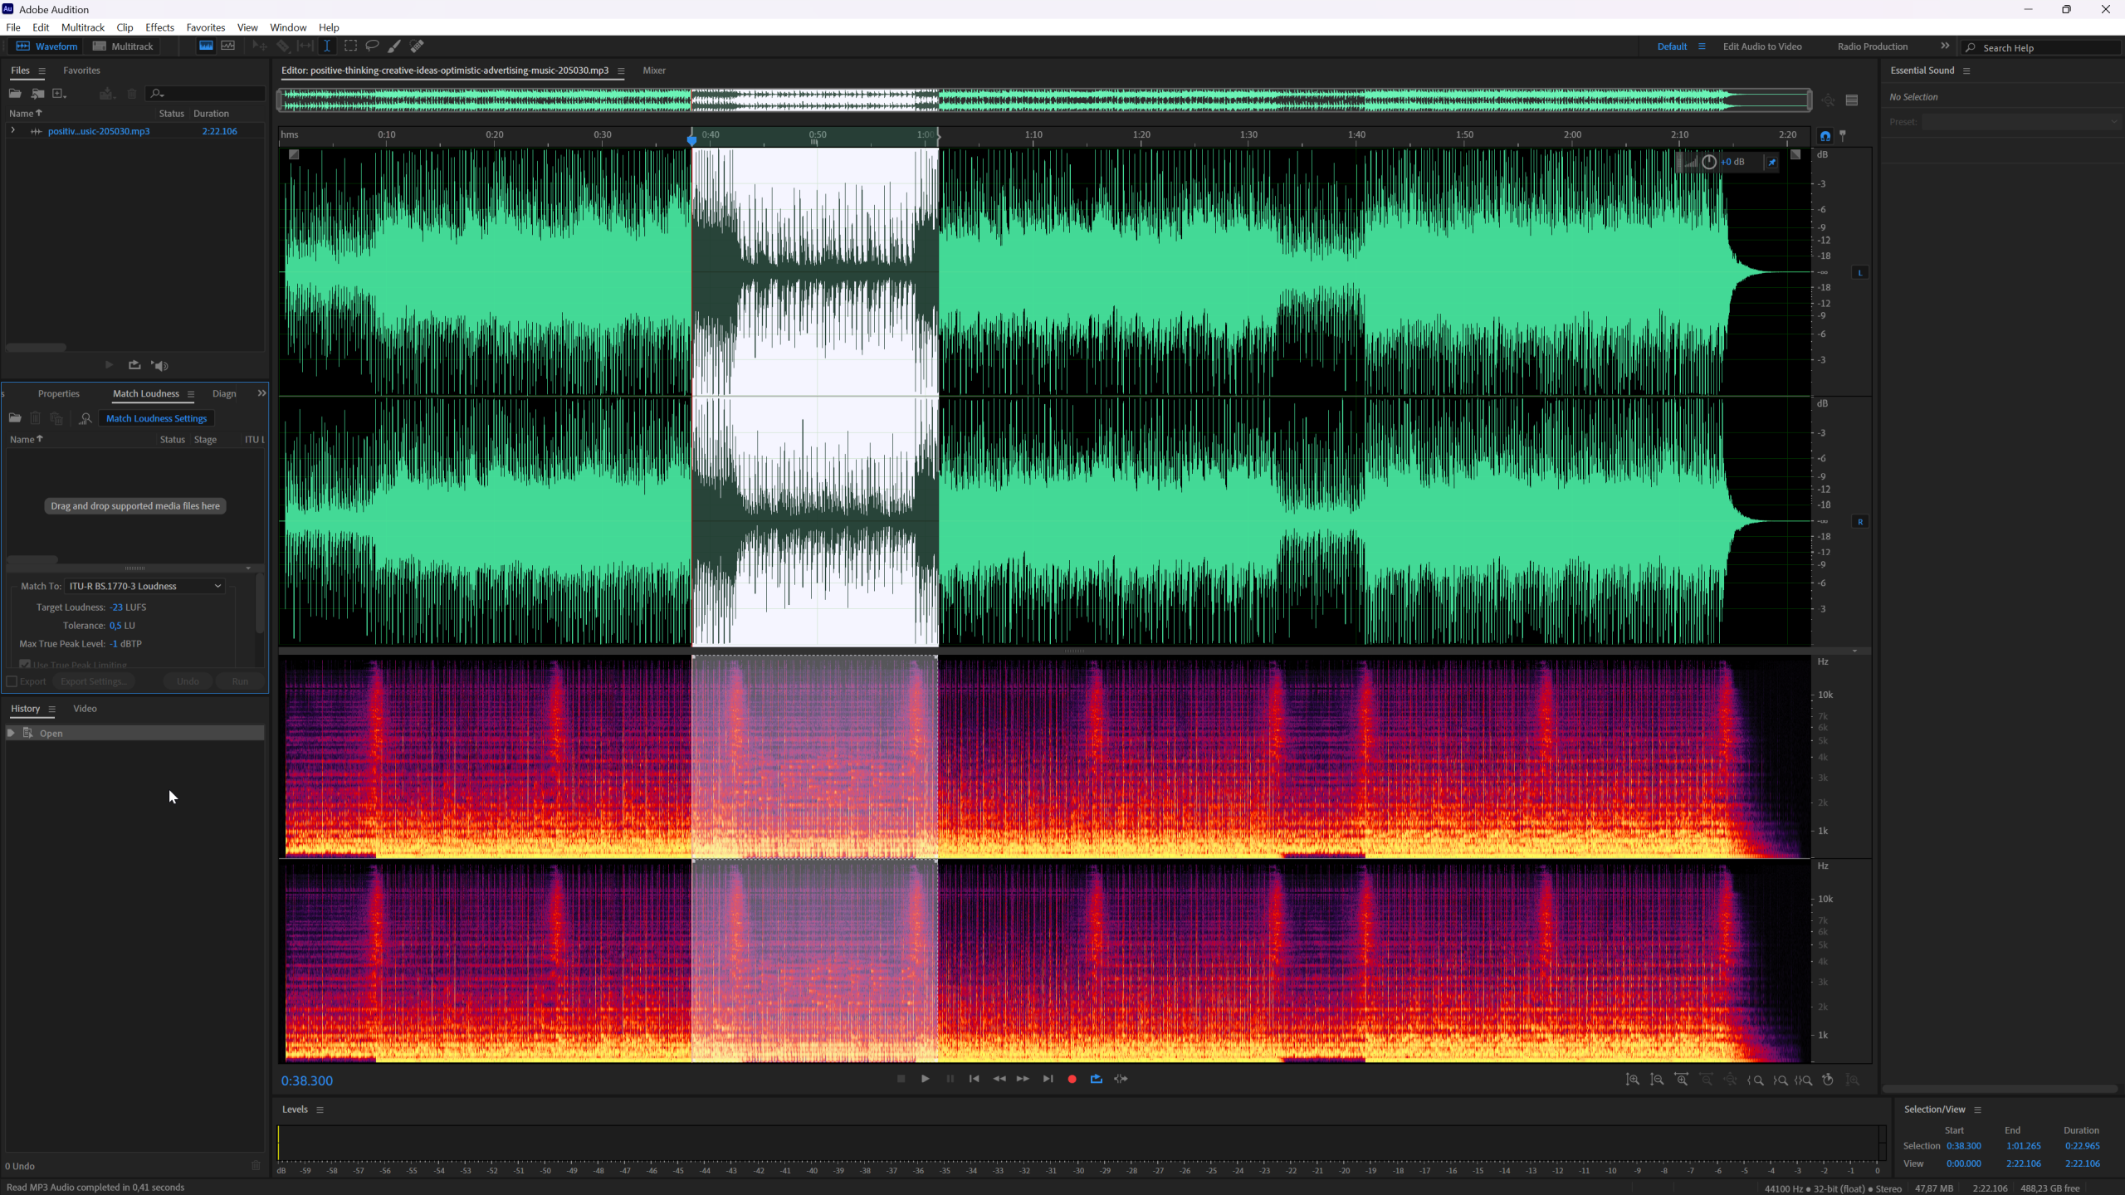Select the Lasso Selection tool
Viewport: 2125px width, 1195px height.
coord(372,46)
